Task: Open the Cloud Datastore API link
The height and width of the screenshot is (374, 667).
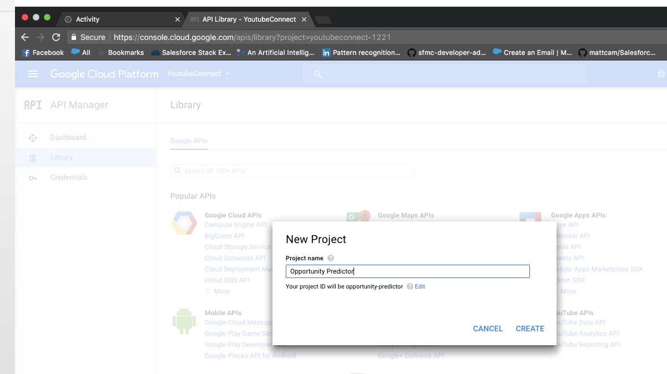Action: pyautogui.click(x=235, y=258)
